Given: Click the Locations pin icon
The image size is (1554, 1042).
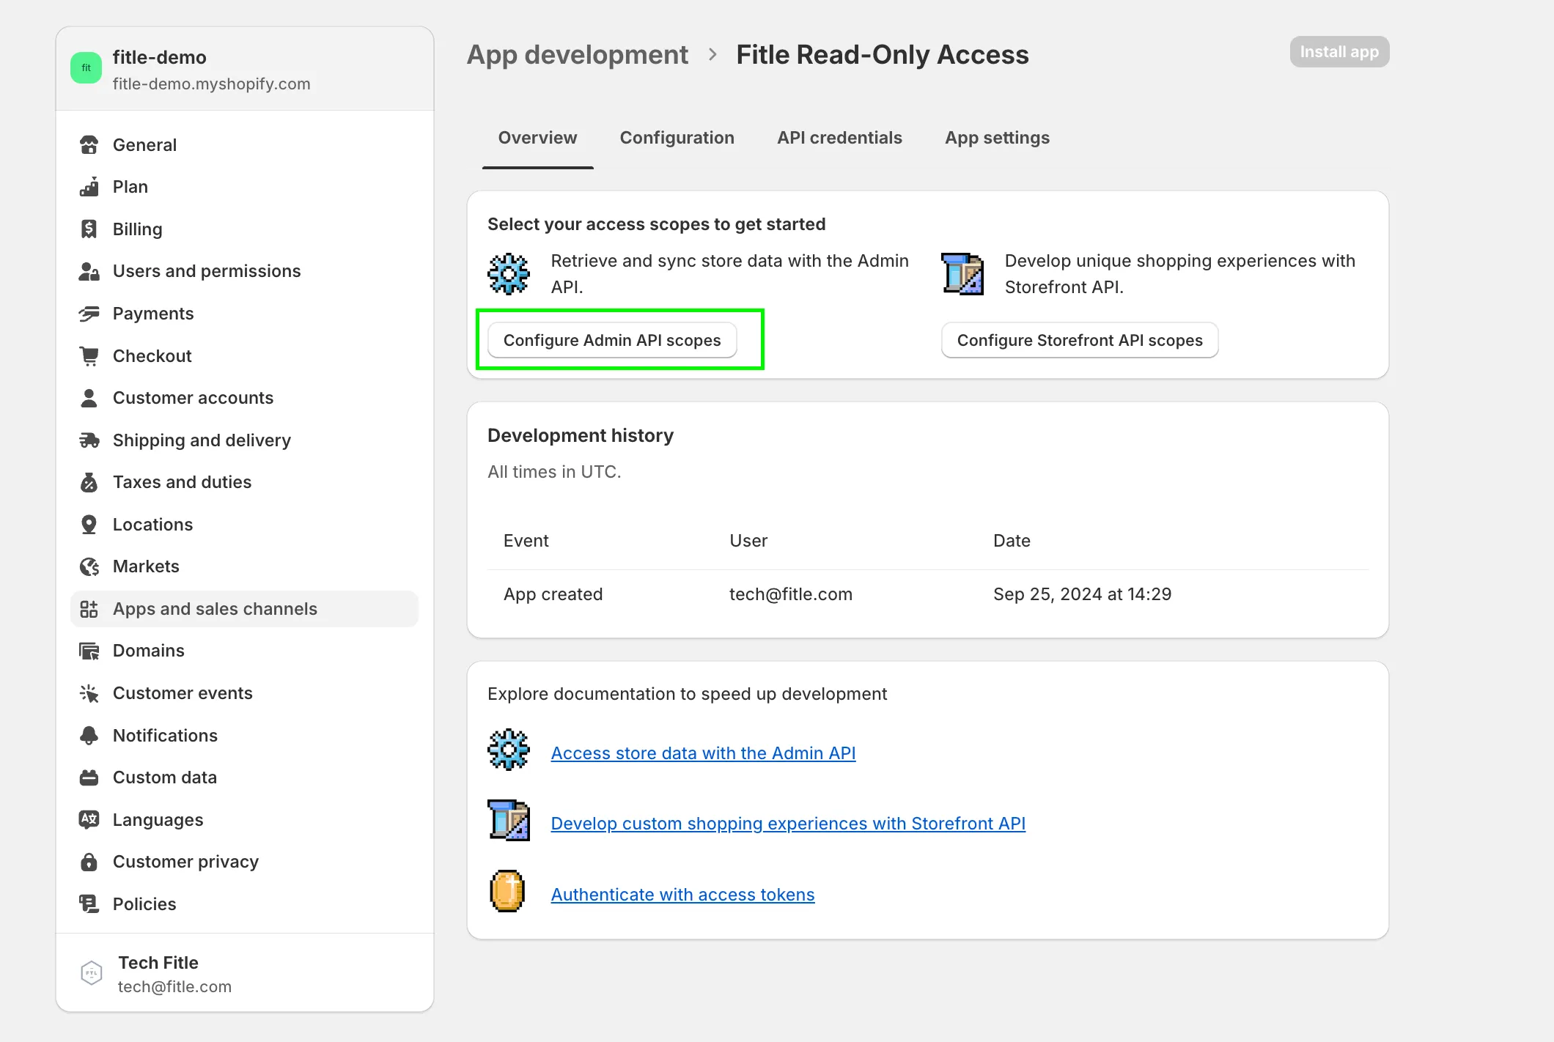Looking at the screenshot, I should [x=89, y=525].
